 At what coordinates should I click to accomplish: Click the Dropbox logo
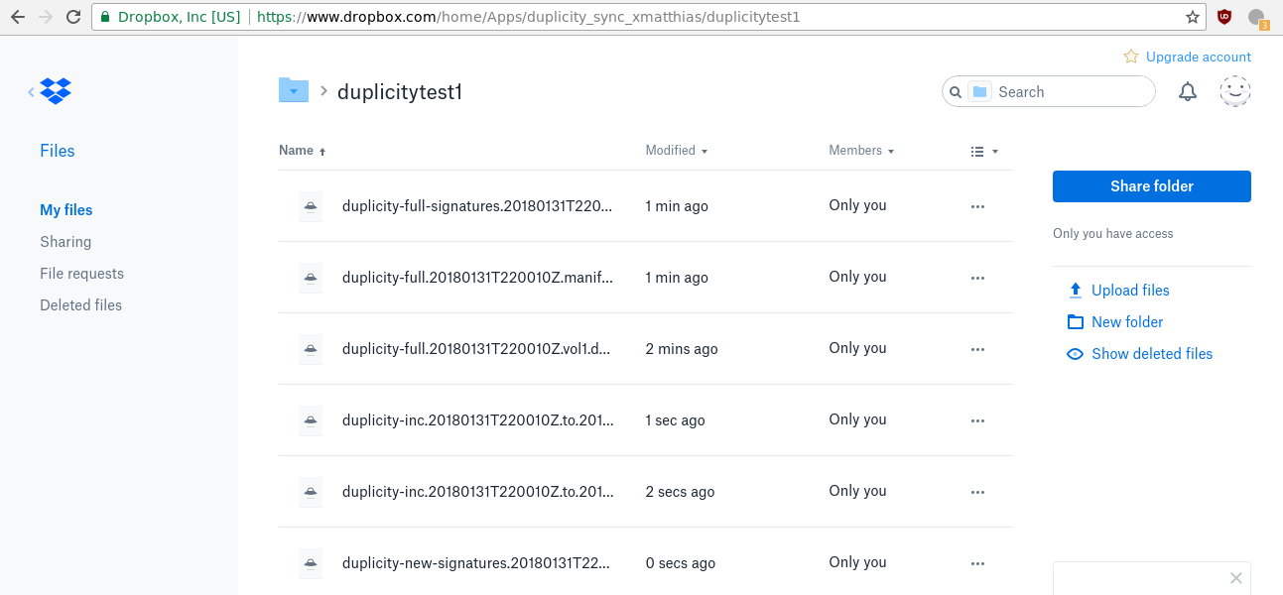[56, 91]
